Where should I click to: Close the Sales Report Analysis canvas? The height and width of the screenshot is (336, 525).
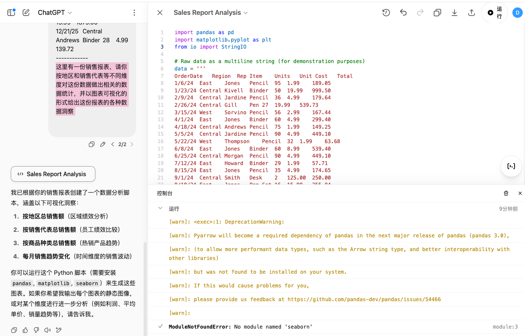click(x=160, y=13)
